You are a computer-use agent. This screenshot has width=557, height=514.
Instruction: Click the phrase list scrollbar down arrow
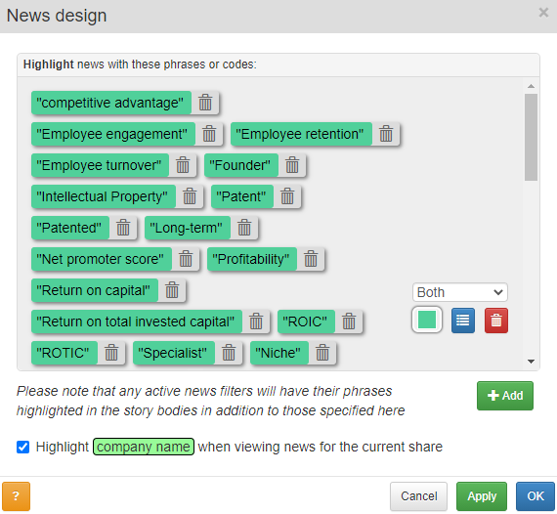531,362
